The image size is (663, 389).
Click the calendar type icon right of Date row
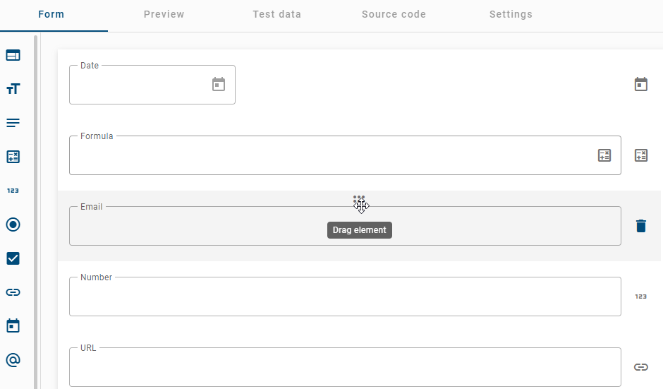coord(641,84)
